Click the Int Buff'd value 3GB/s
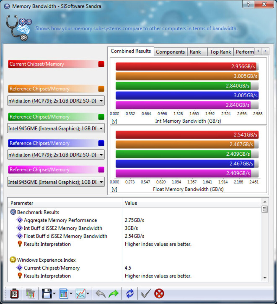 pos(131,228)
